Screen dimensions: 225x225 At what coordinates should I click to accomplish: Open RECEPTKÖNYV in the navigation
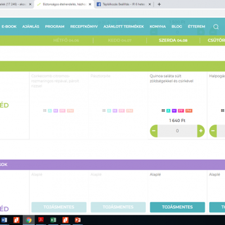coord(84,27)
